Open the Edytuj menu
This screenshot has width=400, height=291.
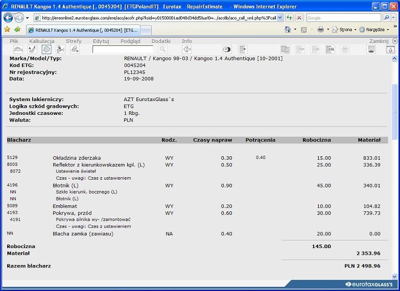[101, 41]
